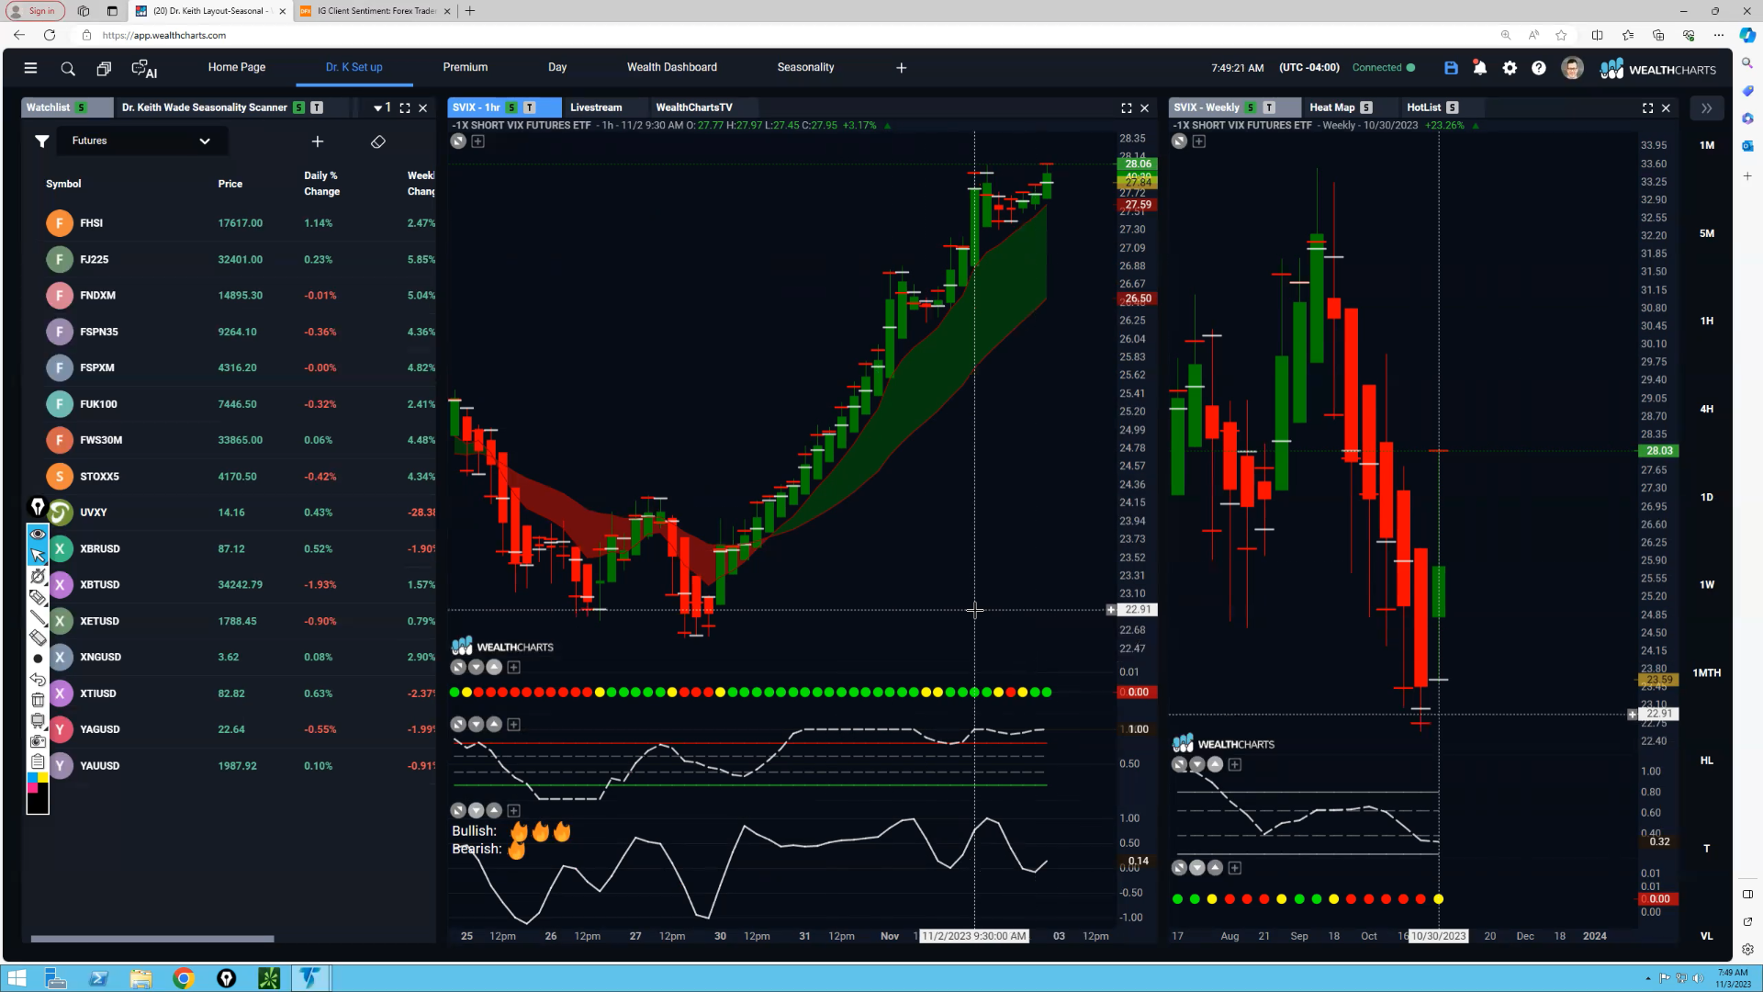
Task: Toggle drawing visibility with the eye icon
Action: click(38, 534)
